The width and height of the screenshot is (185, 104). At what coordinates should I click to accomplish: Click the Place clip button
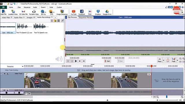click(160, 60)
